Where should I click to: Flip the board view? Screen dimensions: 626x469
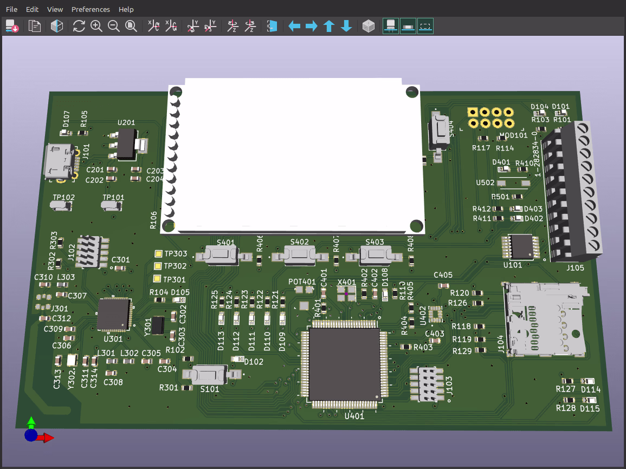point(272,26)
